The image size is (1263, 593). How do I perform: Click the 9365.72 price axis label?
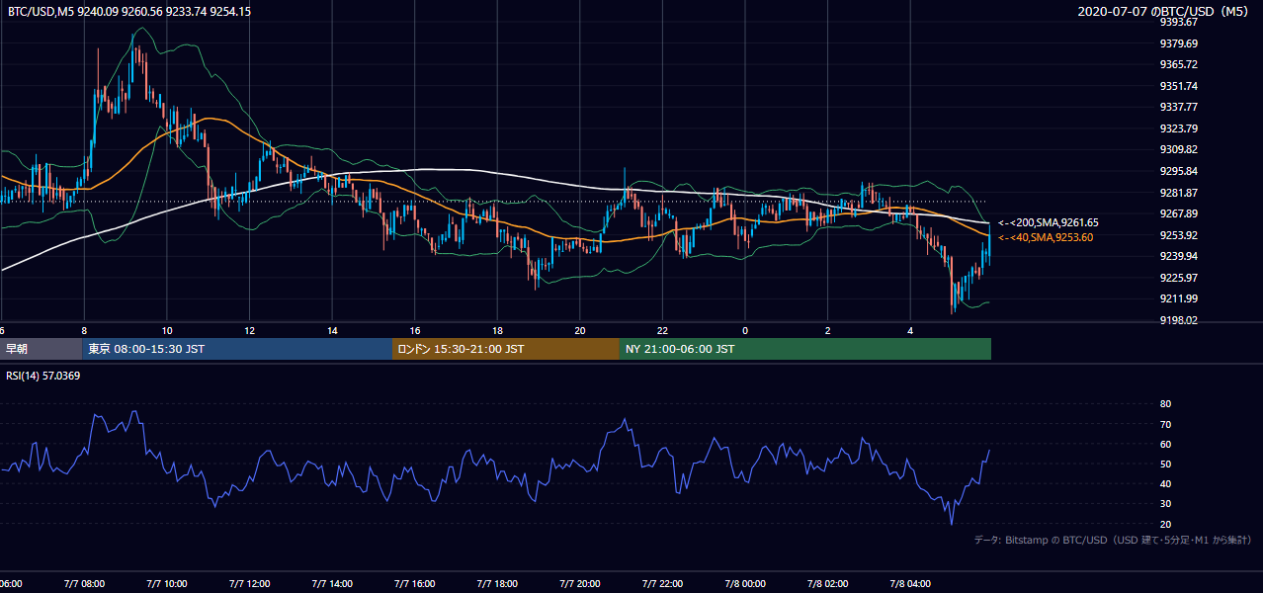tap(1178, 64)
